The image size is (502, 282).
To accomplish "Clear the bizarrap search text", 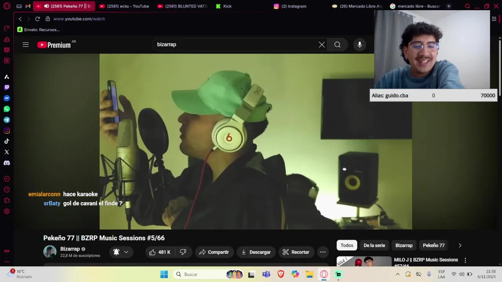I will (x=322, y=45).
